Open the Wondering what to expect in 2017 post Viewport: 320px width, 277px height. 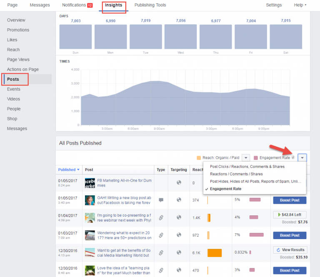[x=124, y=235]
